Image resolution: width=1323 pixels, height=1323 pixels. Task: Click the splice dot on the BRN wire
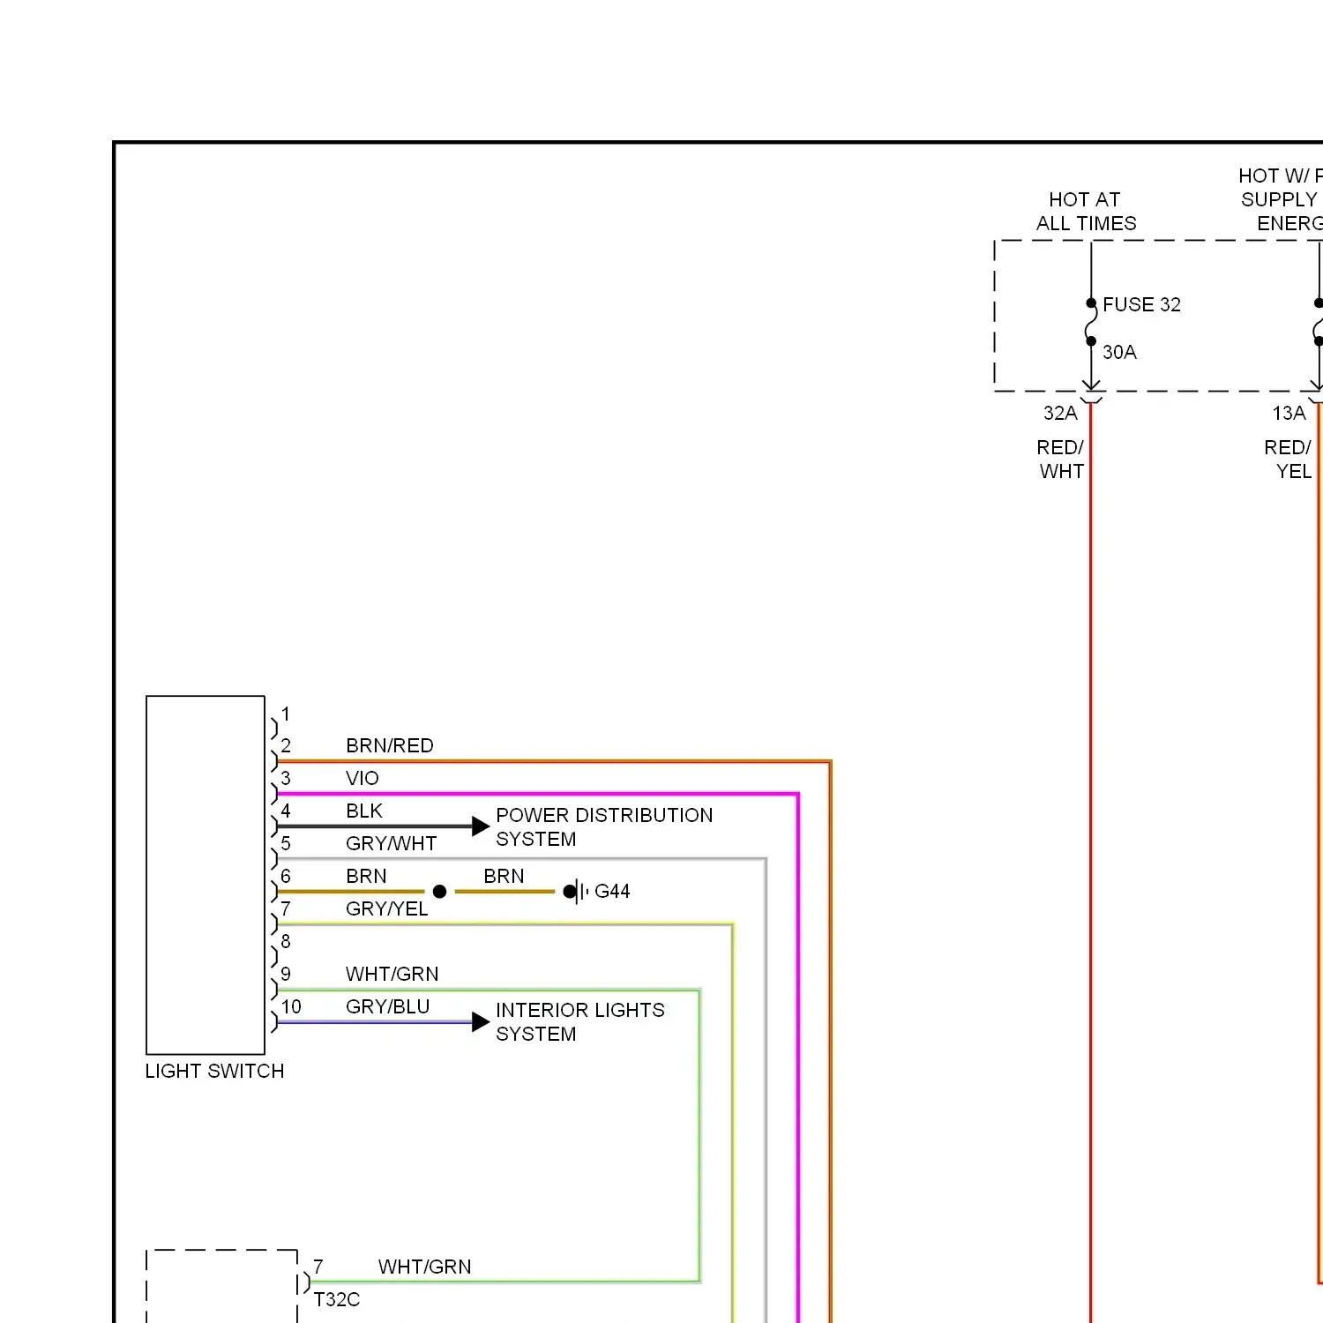tap(440, 892)
